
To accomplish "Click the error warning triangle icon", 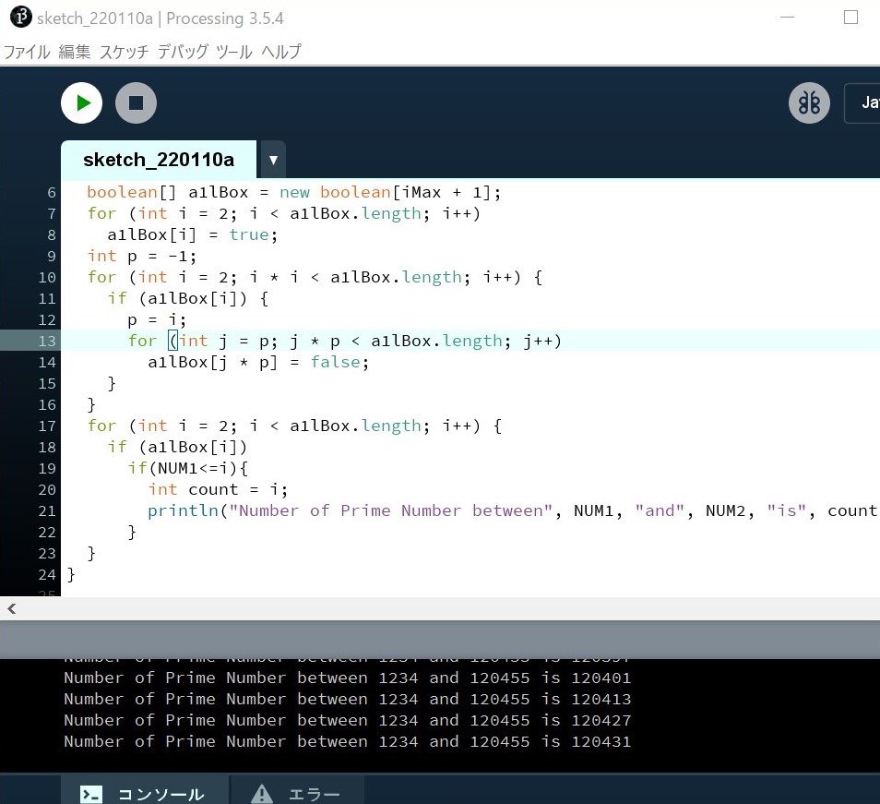I will 262,794.
